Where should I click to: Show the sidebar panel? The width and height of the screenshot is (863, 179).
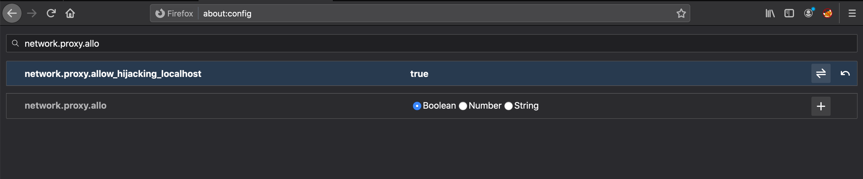[x=789, y=13]
